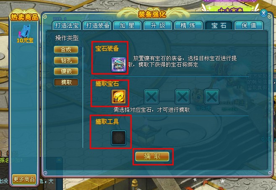Open the 打造装备 tab
The image size is (276, 190).
coord(98,26)
